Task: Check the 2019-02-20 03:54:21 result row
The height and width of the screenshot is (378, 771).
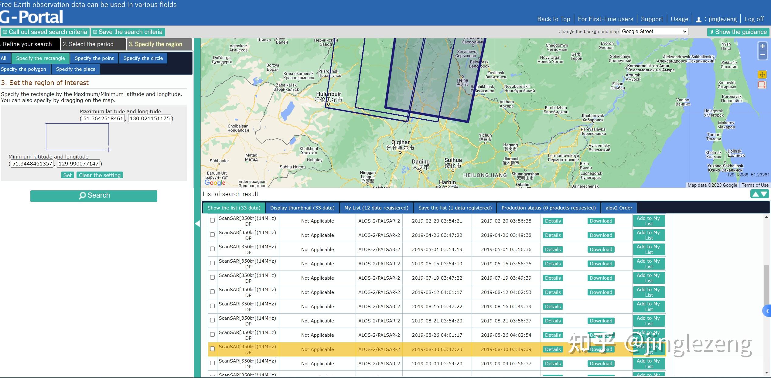Action: point(212,220)
